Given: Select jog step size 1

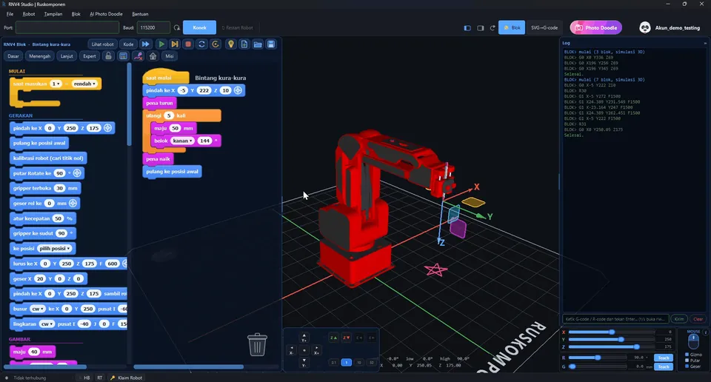Looking at the screenshot, I should (x=346, y=363).
